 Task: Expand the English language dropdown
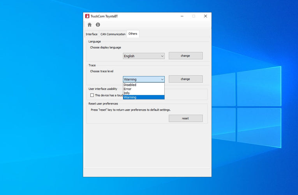(144, 56)
